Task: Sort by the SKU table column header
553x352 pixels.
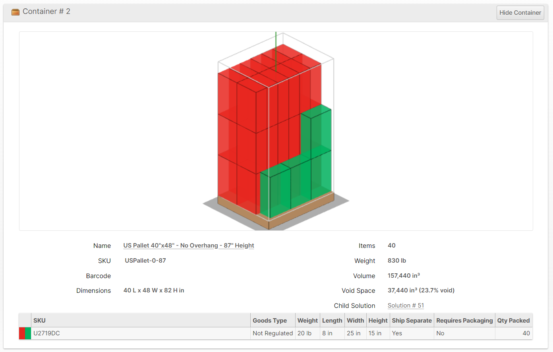Action: [x=39, y=321]
